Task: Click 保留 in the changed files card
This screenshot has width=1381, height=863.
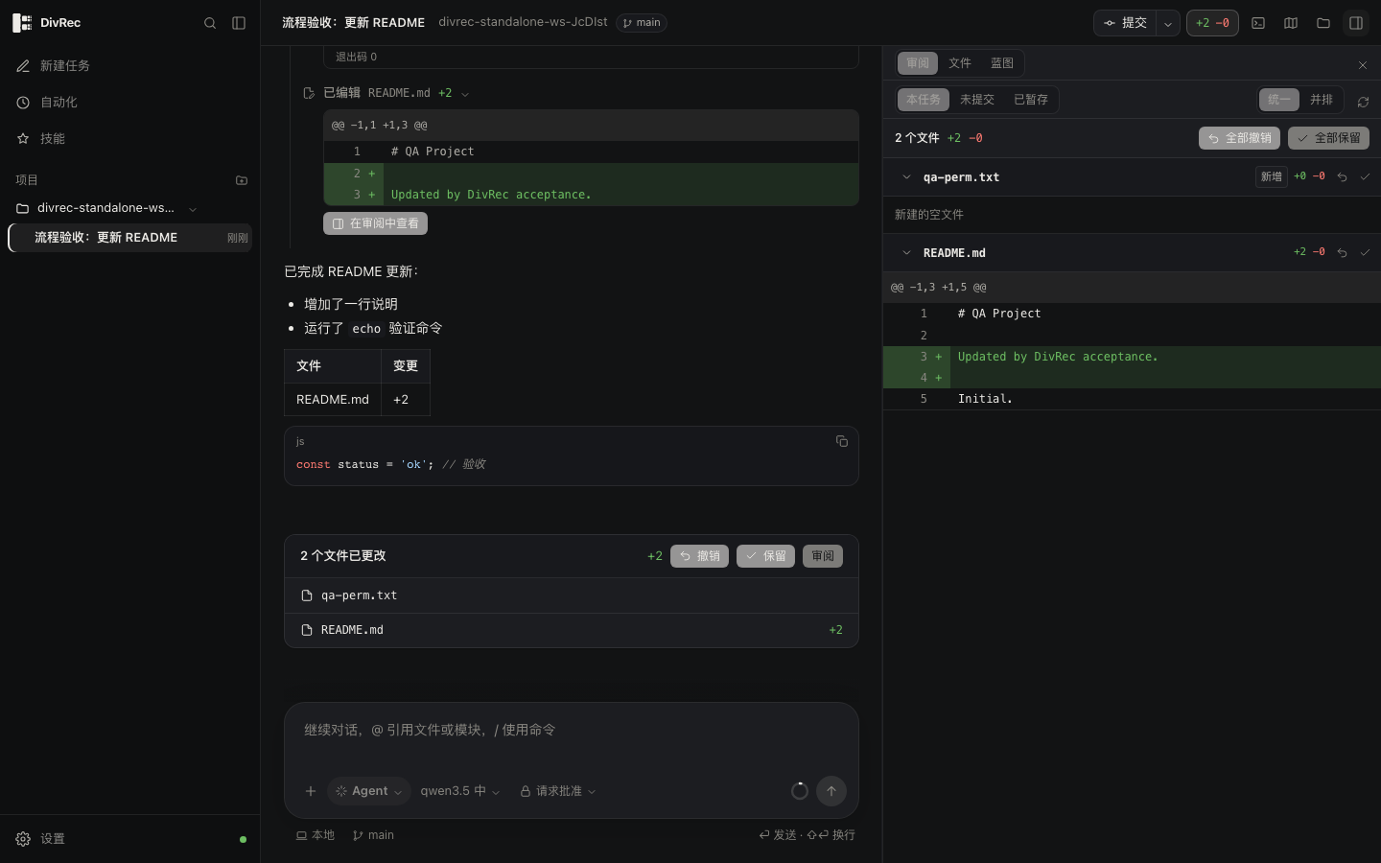Action: click(x=765, y=556)
